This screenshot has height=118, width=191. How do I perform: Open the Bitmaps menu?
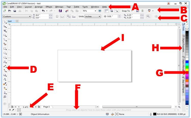click(59, 7)
